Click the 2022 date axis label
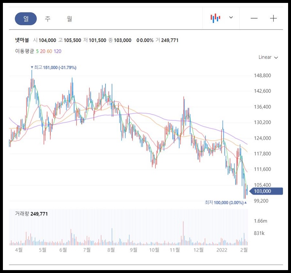291x273 pixels. (222, 250)
